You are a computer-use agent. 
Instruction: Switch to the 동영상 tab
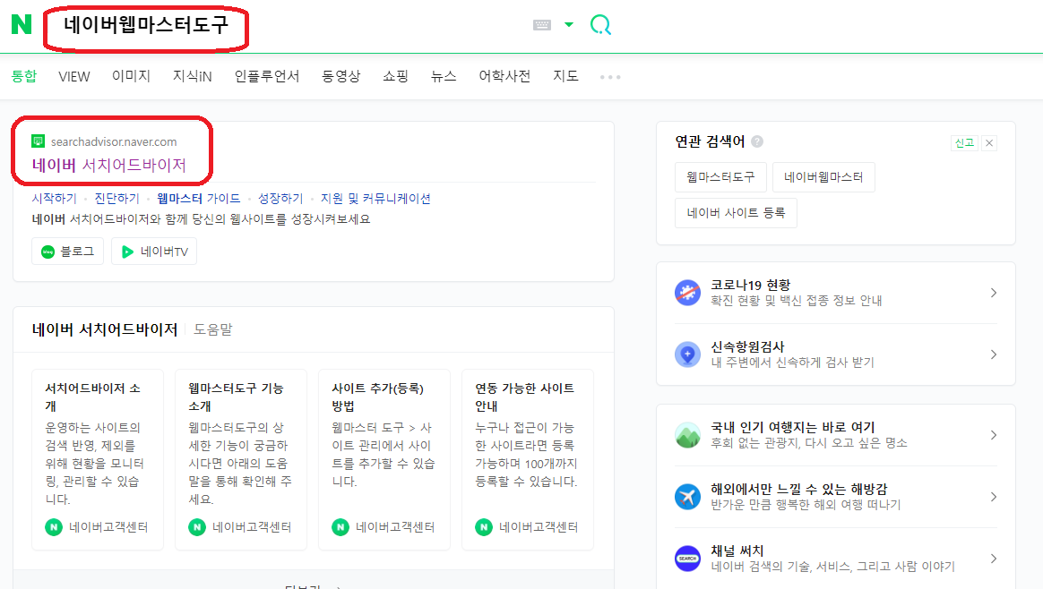click(341, 76)
